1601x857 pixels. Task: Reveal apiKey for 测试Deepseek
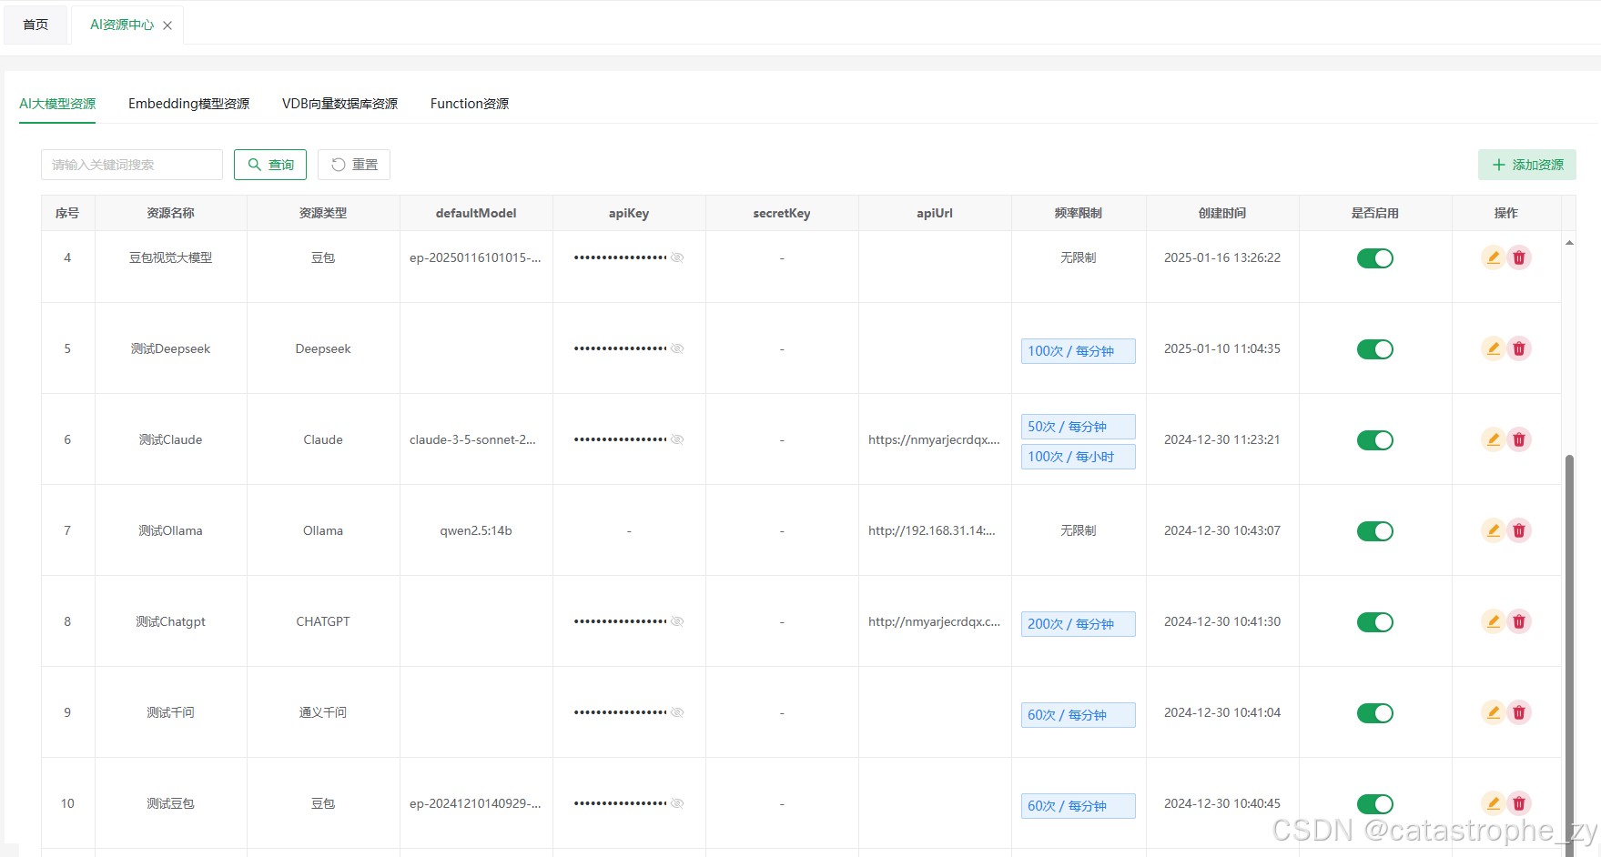tap(677, 348)
